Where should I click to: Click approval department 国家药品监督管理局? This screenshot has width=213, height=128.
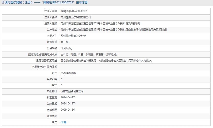click(x=72, y=91)
